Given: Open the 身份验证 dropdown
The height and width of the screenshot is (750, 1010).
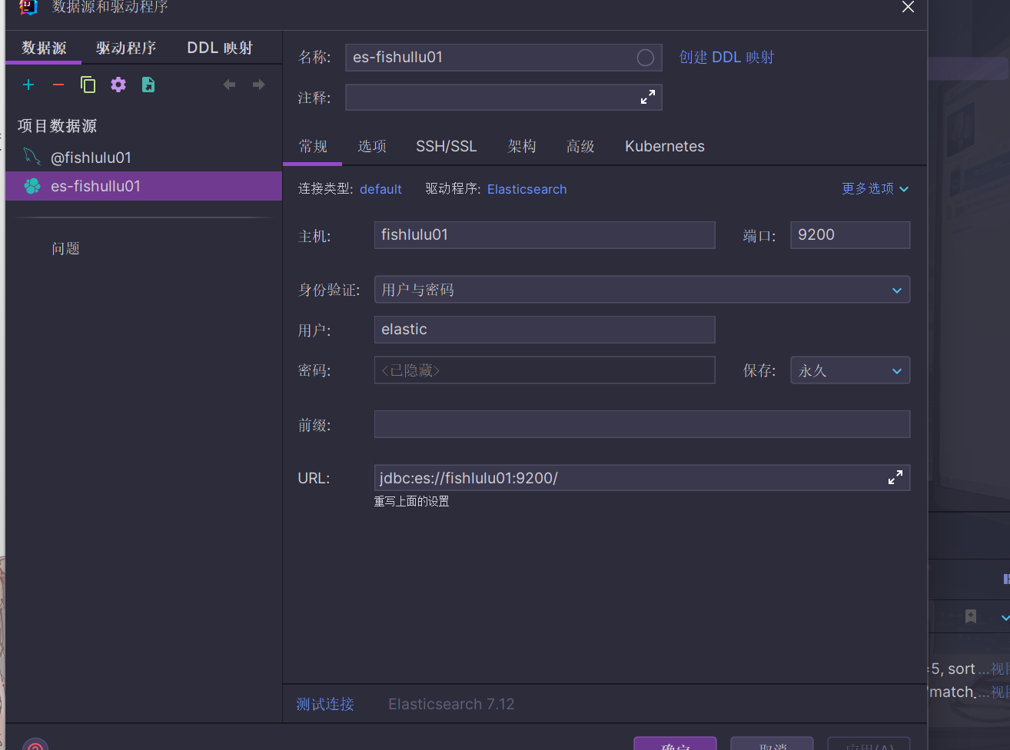Looking at the screenshot, I should coord(642,290).
